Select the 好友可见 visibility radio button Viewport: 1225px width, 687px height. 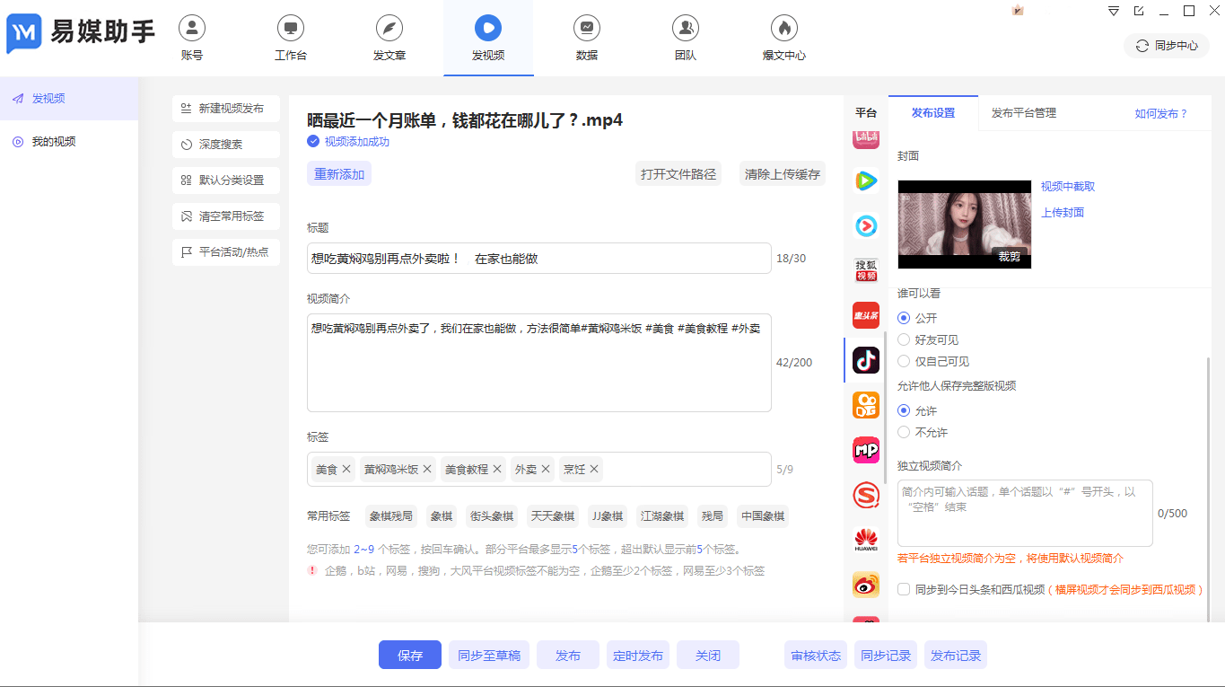(903, 339)
